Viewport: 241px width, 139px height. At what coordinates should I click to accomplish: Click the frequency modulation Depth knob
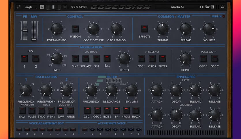click(x=124, y=59)
